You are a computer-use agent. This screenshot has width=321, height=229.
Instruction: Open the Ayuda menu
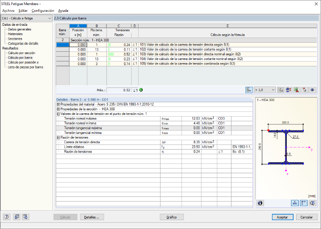point(63,11)
